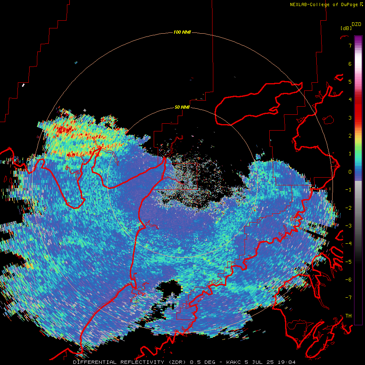Click the 5 value on color scale

click(350, 82)
